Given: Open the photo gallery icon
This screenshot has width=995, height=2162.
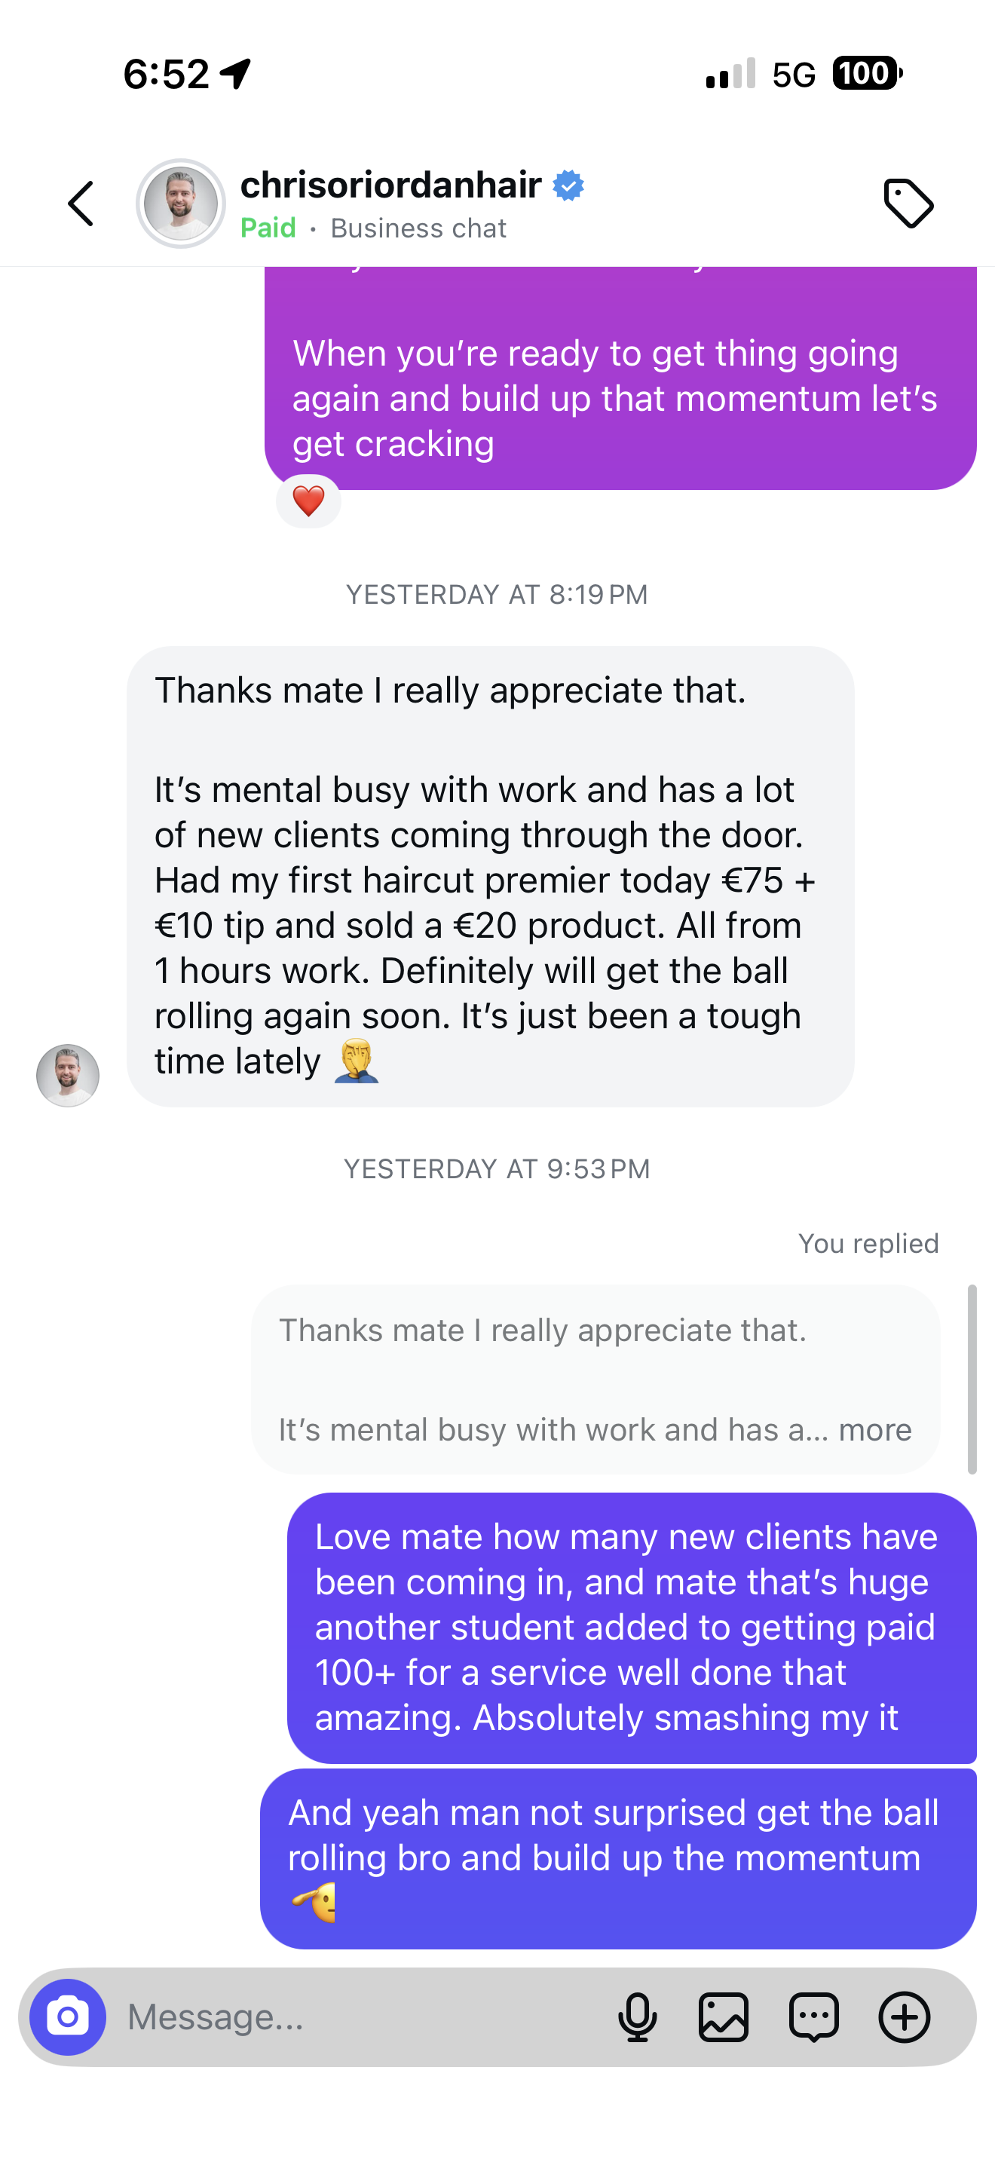Looking at the screenshot, I should pyautogui.click(x=723, y=2018).
